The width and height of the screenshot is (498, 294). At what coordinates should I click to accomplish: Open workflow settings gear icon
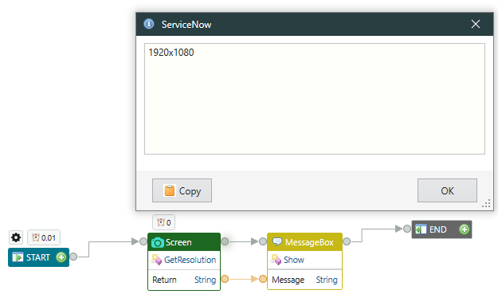tap(16, 237)
